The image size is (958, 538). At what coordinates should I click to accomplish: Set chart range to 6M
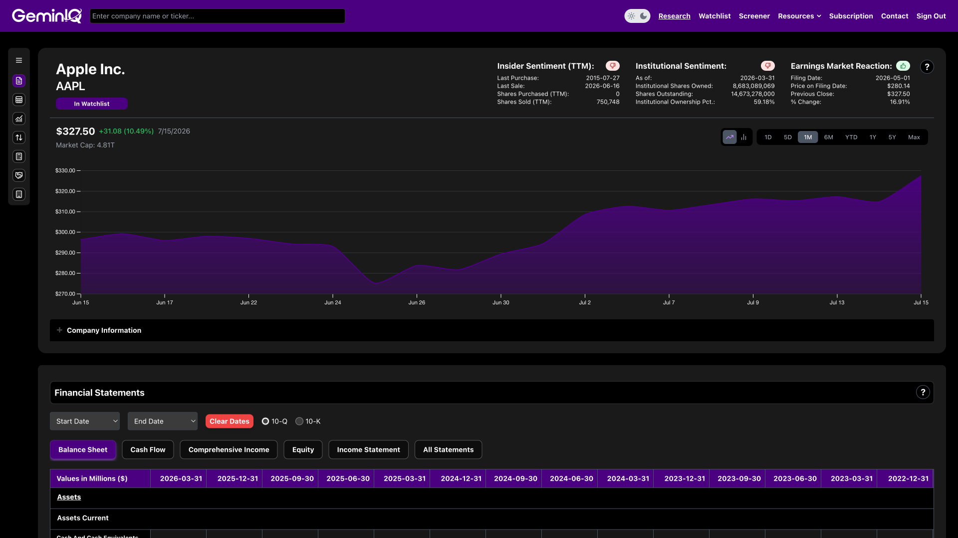coord(828,137)
